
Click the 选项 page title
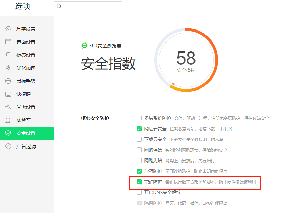point(23,6)
